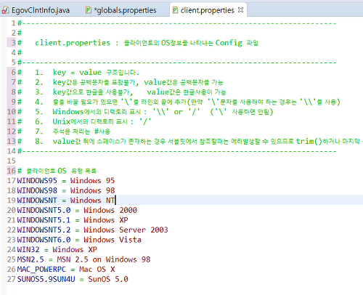Image resolution: width=363 pixels, height=295 pixels.
Task: Click the 'OS' comment on line 16
Action: click(62, 171)
